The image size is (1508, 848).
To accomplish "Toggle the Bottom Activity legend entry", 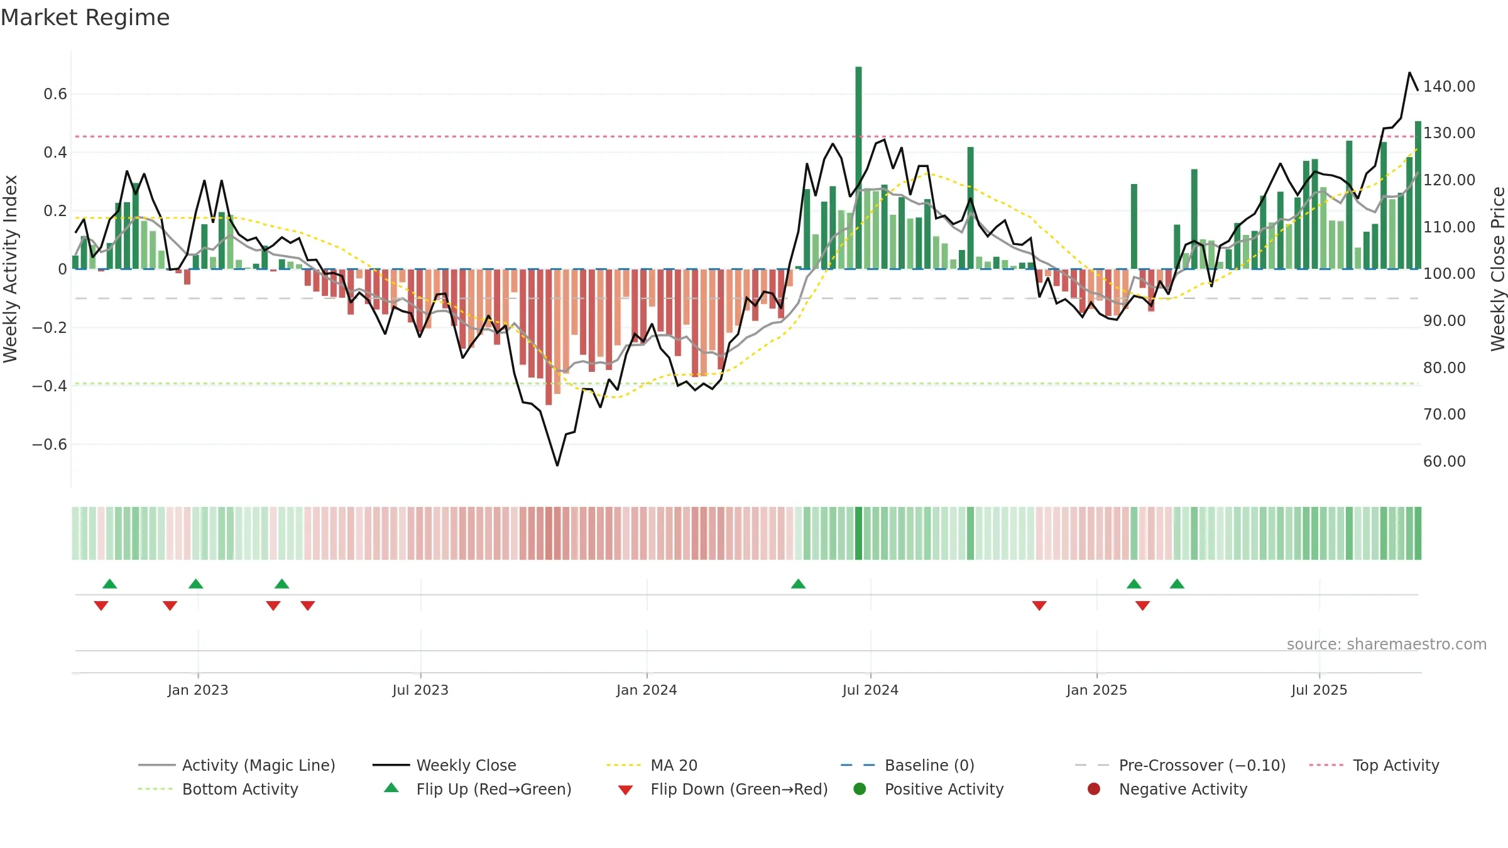I will [218, 789].
